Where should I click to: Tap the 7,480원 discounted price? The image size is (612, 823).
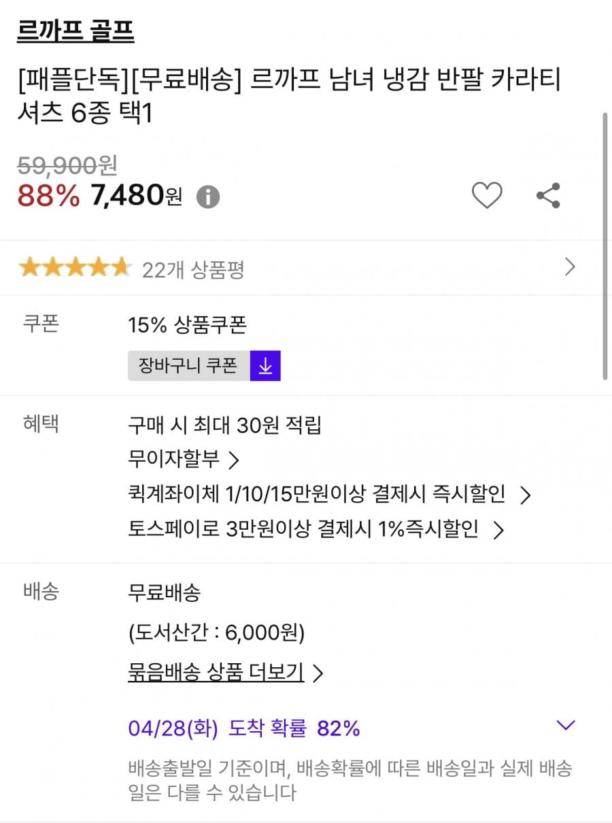coord(136,197)
